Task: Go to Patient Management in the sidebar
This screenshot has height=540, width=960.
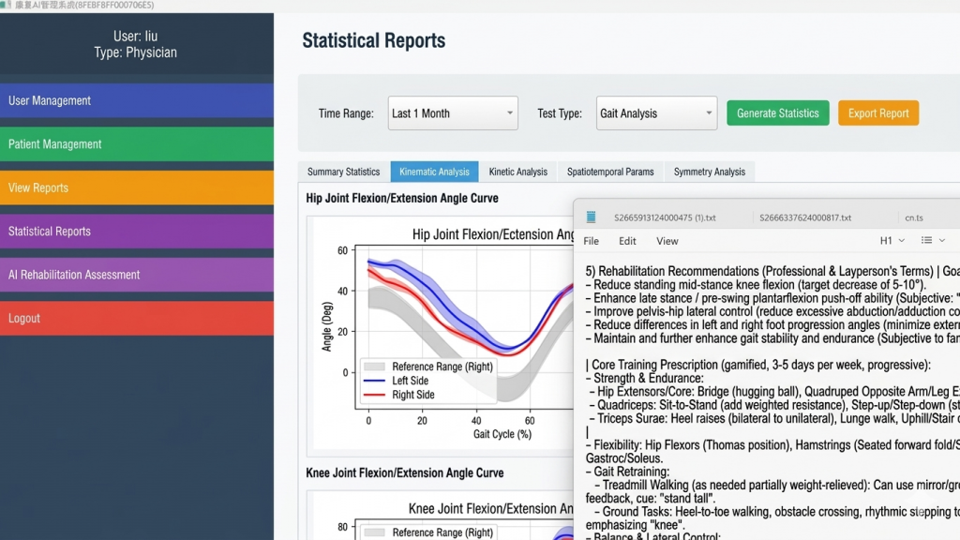Action: (x=137, y=144)
